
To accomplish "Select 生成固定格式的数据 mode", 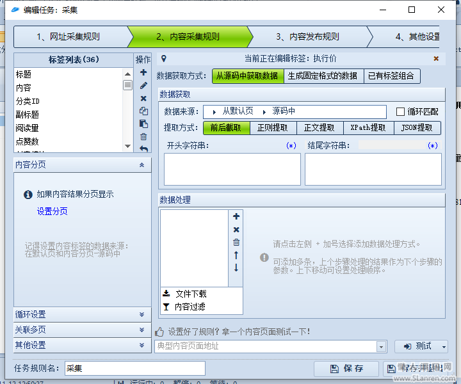I will point(323,76).
